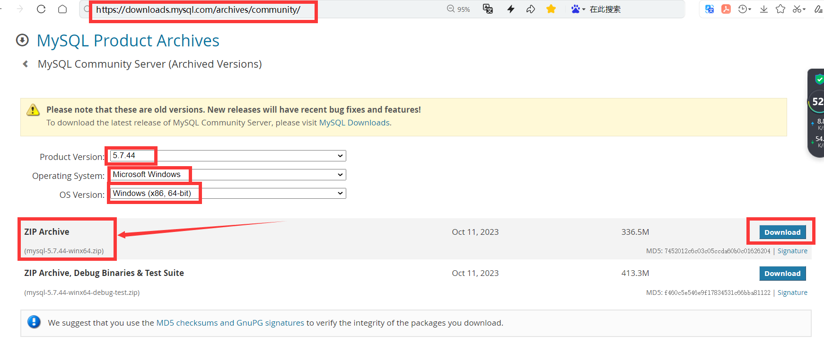Image resolution: width=824 pixels, height=346 pixels.
Task: Click the yellow star bookmark icon
Action: (551, 9)
